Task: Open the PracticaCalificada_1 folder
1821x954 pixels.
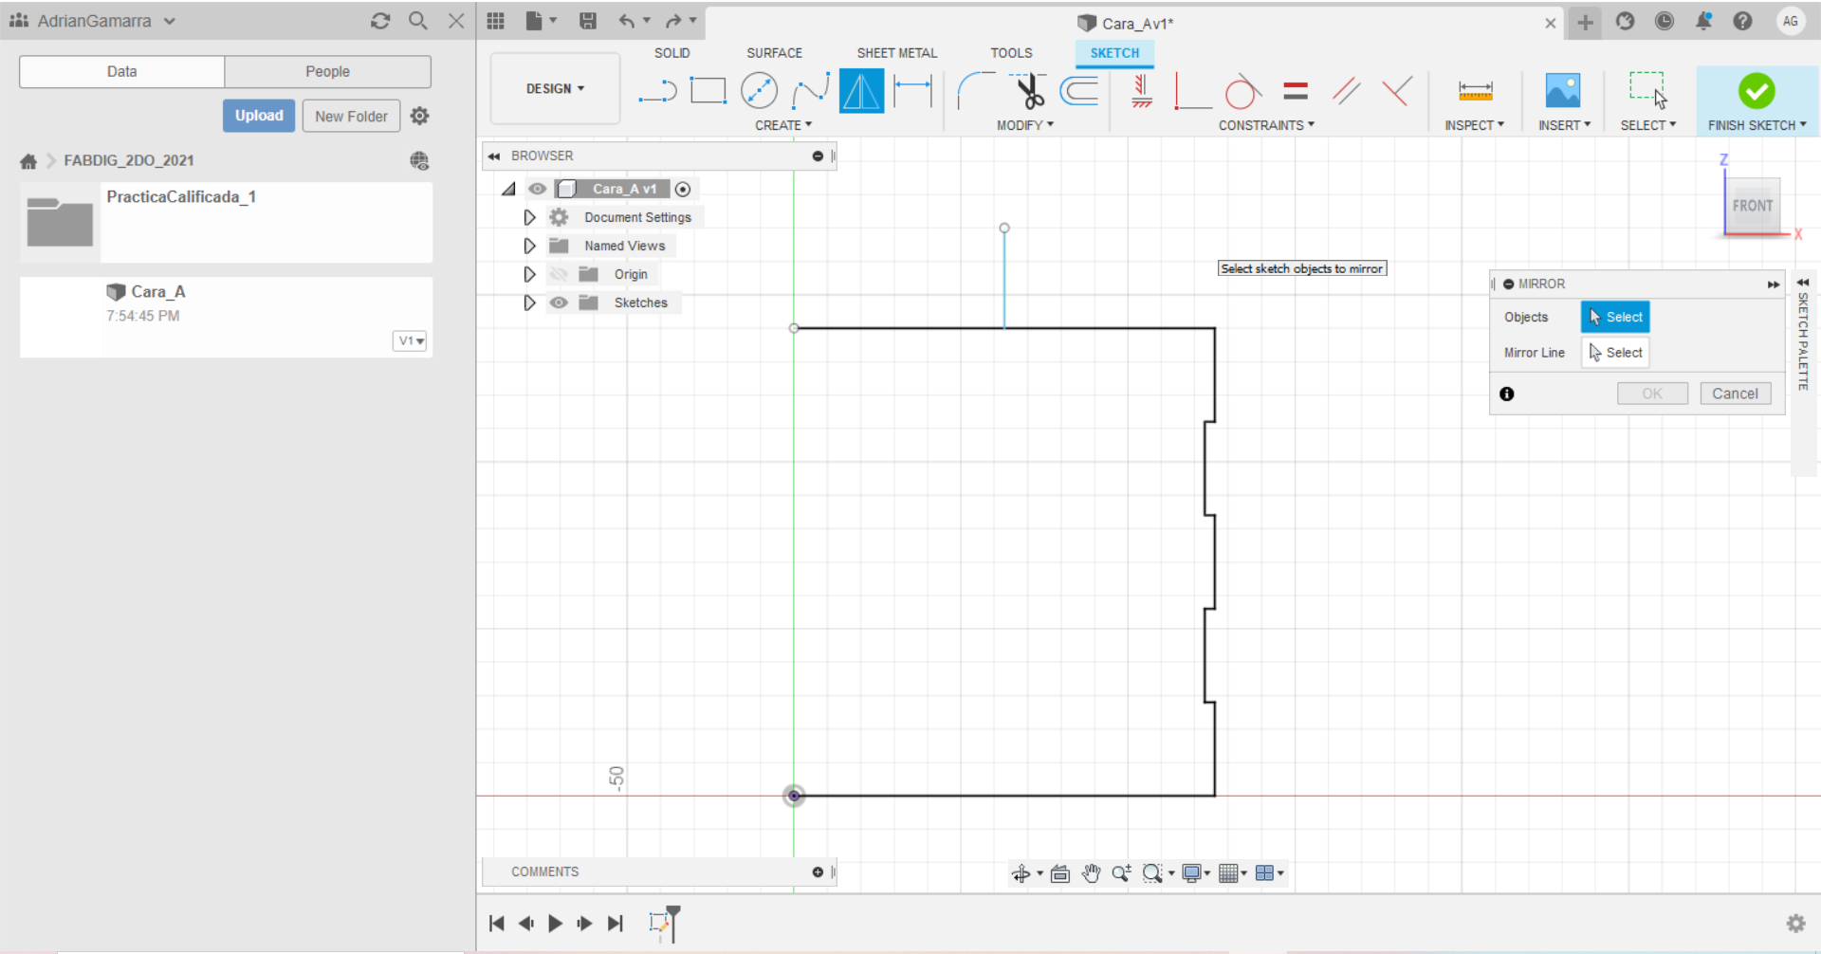Action: pyautogui.click(x=226, y=222)
